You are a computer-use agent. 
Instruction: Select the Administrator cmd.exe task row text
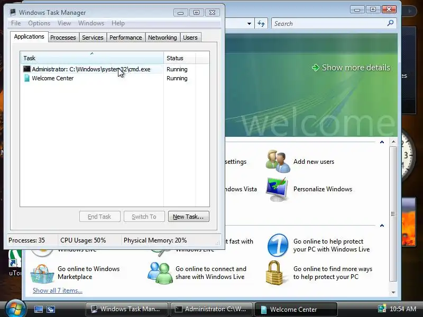(91, 69)
